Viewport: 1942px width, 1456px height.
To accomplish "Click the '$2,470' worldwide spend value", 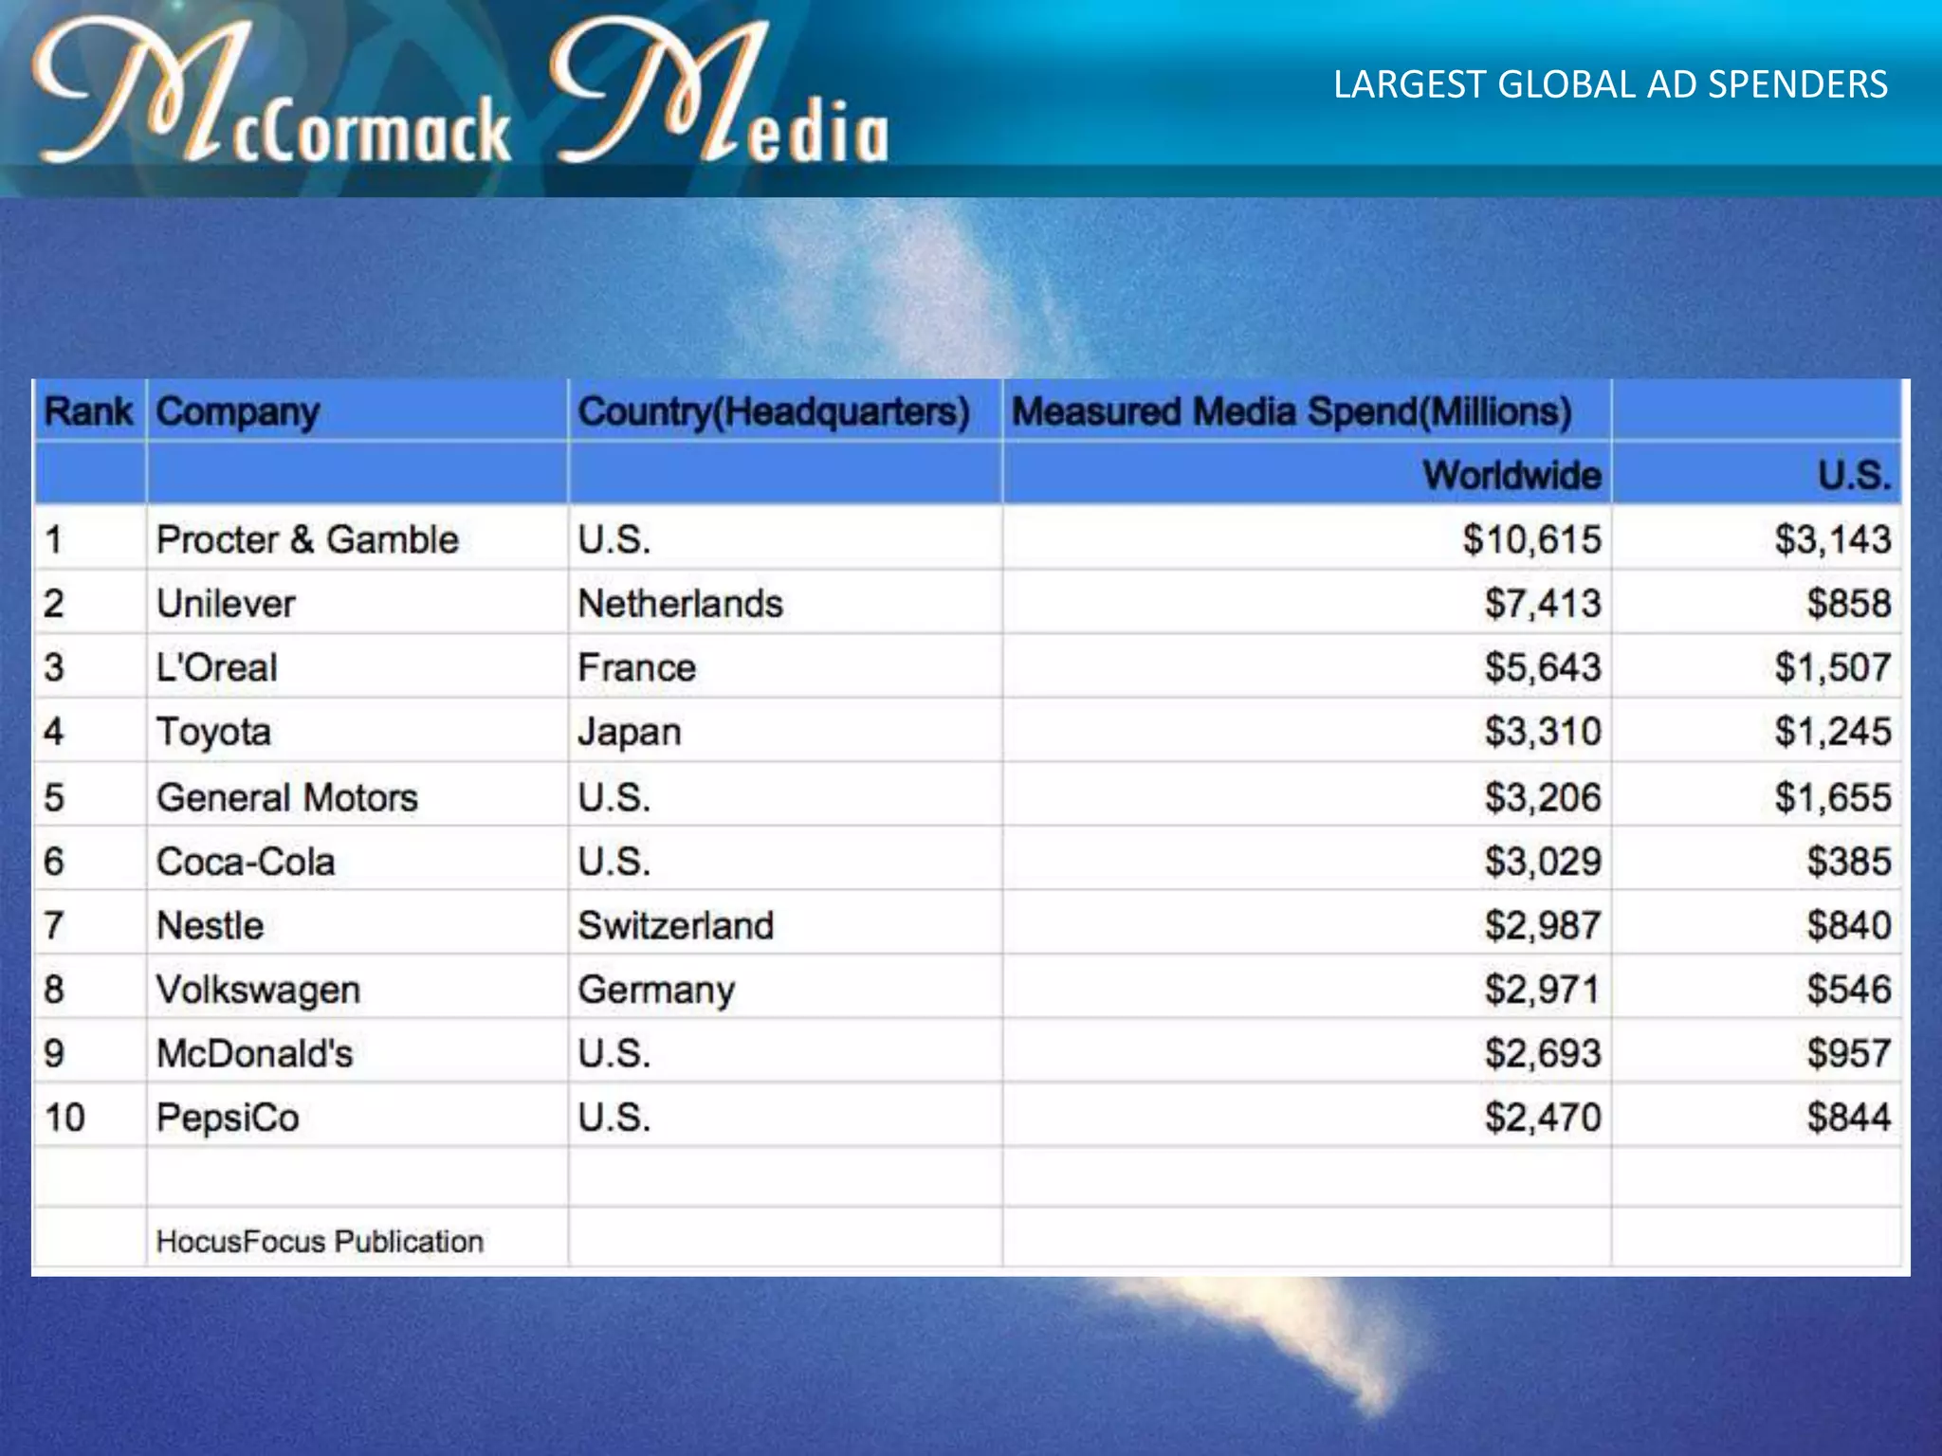I will [1543, 1118].
